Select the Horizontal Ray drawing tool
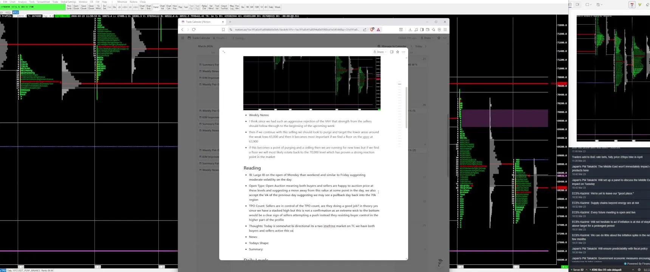The height and width of the screenshot is (272, 650). (175, 7)
